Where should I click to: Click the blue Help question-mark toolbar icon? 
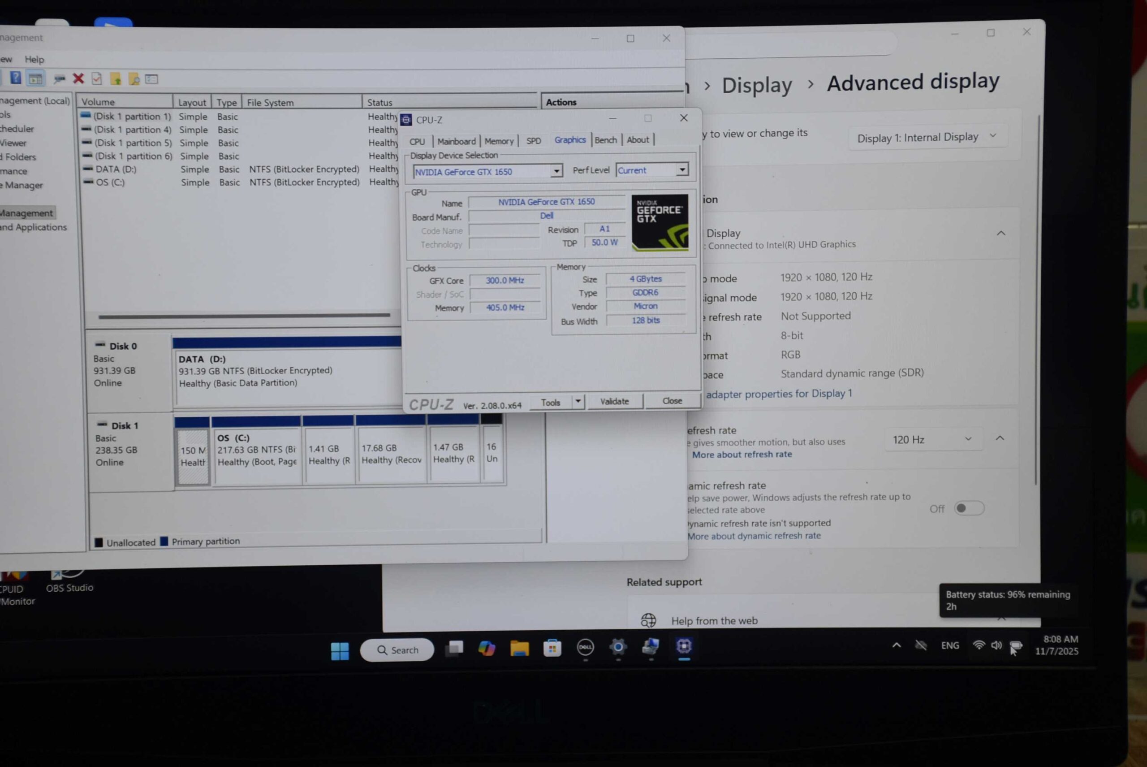16,78
